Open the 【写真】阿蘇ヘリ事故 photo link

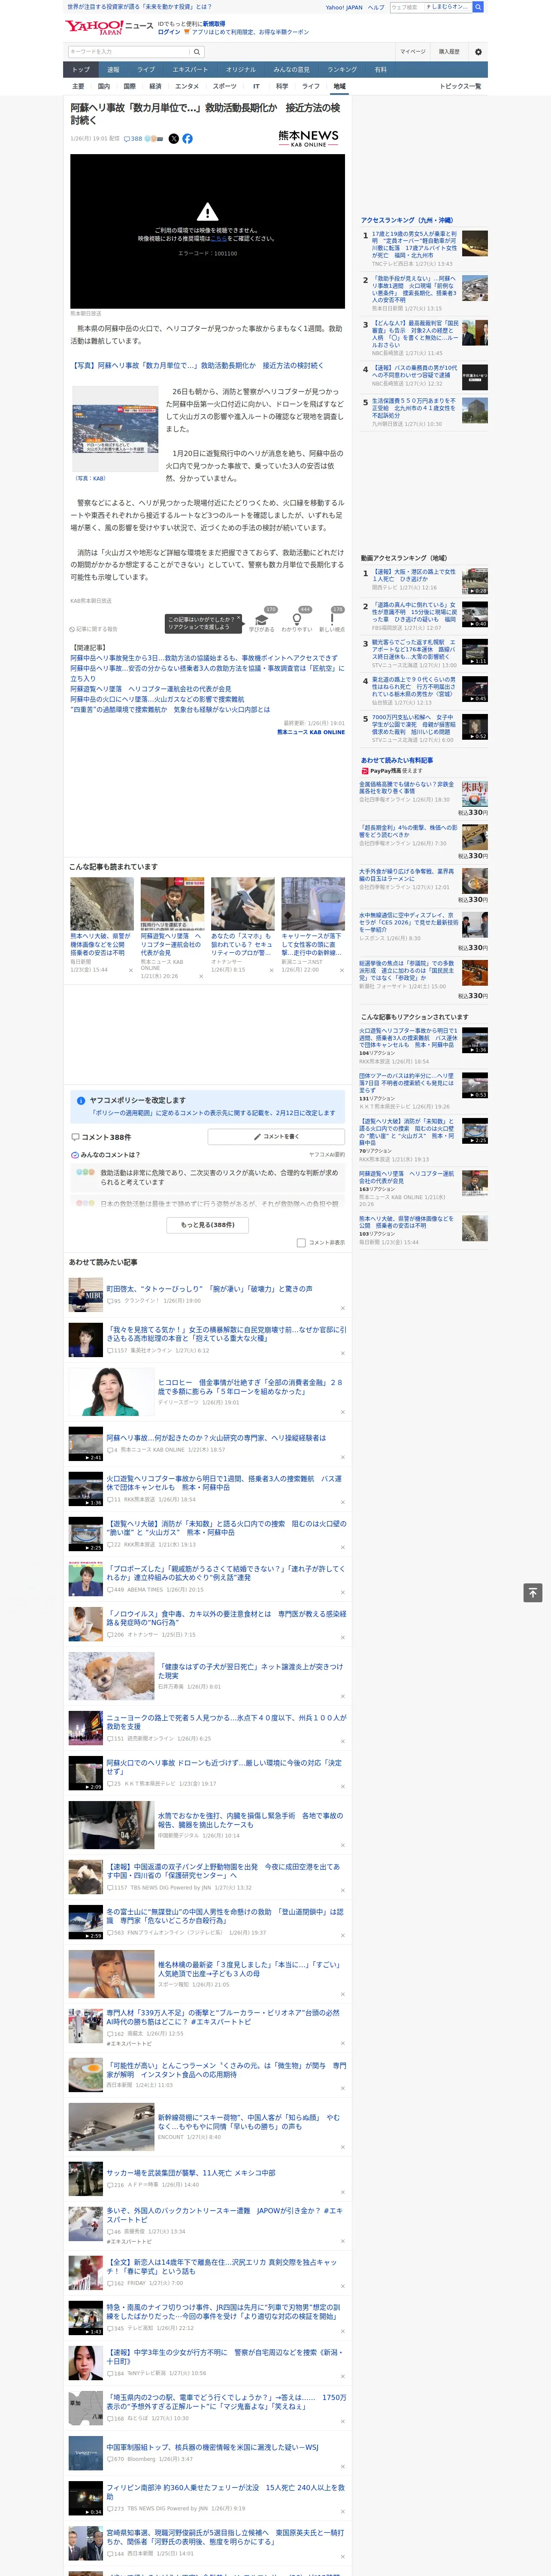click(197, 366)
